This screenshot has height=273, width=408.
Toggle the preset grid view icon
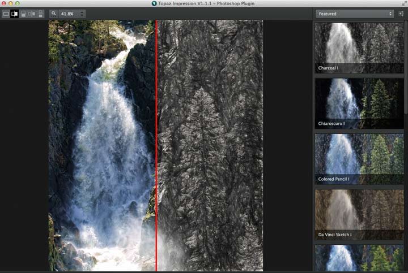[x=401, y=14]
